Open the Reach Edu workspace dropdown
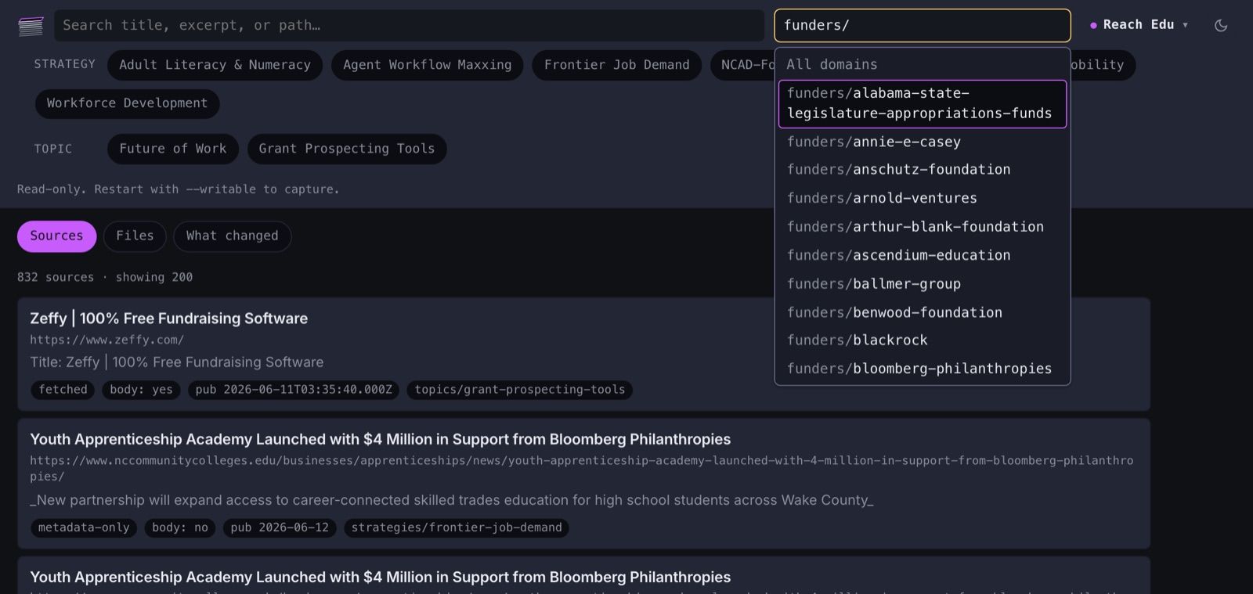 [x=1139, y=25]
